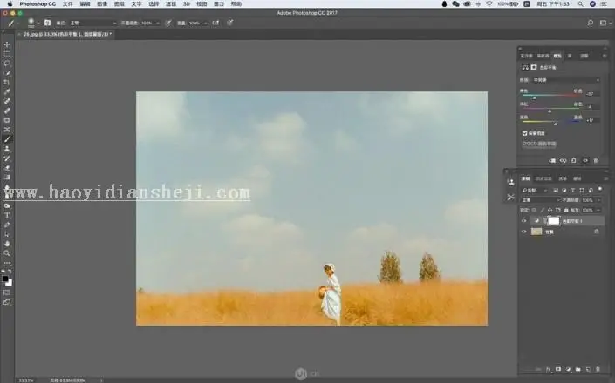Select the Clone Stamp tool
The height and width of the screenshot is (383, 615).
(x=7, y=149)
